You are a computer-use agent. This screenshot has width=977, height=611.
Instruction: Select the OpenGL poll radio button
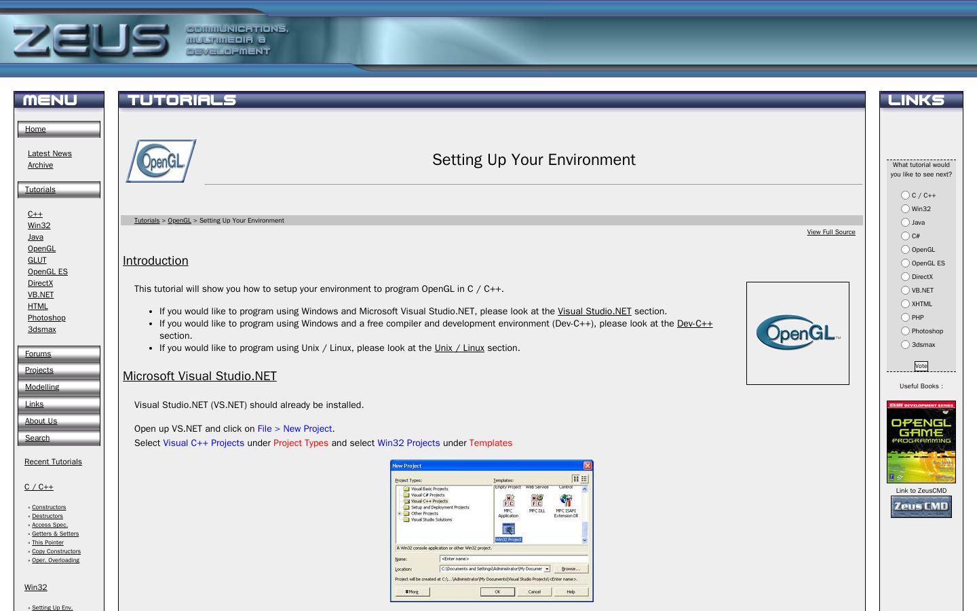[x=905, y=250]
